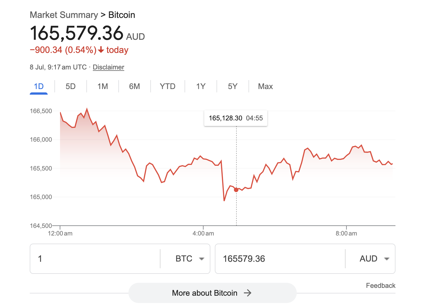Image resolution: width=428 pixels, height=308 pixels.
Task: Select the YTD tab
Action: (167, 86)
